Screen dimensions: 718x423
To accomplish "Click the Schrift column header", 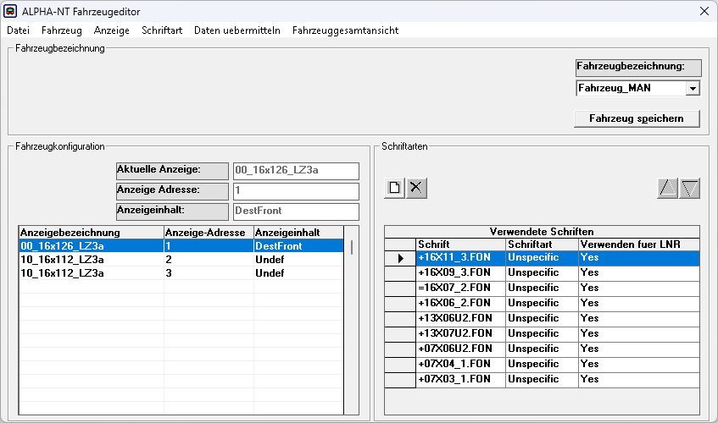I will click(x=460, y=244).
